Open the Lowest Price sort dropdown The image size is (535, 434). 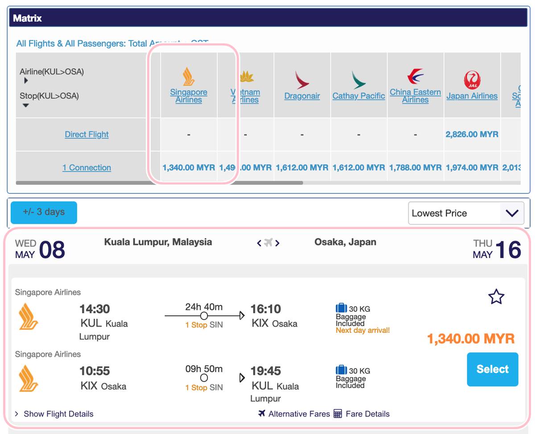click(x=466, y=213)
